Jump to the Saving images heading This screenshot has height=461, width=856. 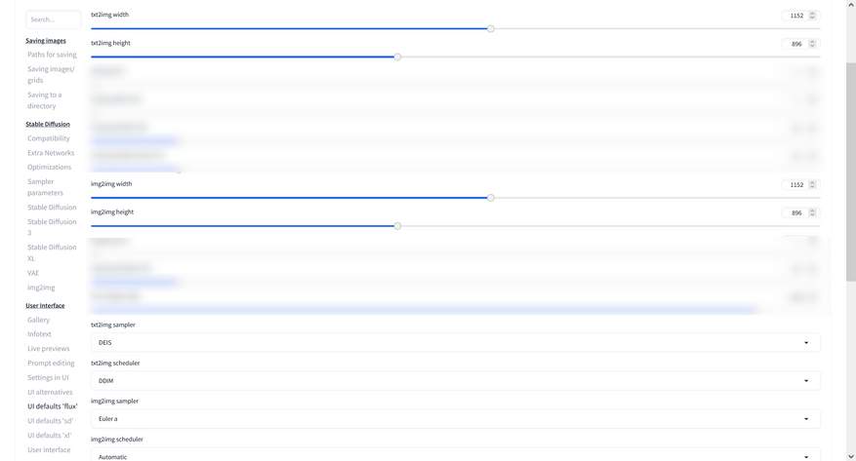coord(46,41)
